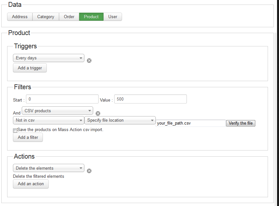The image size is (279, 206).
Task: Open the Delete the elements dropdown
Action: coord(49,168)
